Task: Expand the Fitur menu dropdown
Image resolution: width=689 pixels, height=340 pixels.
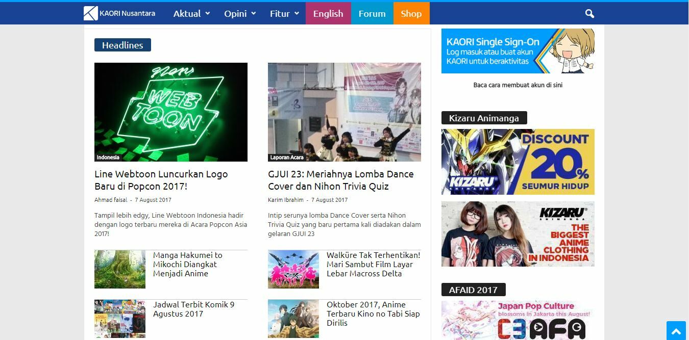Action: (284, 14)
